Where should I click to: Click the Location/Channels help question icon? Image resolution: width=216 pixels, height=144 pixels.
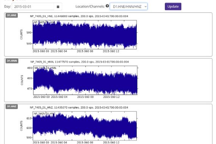[x=107, y=6]
